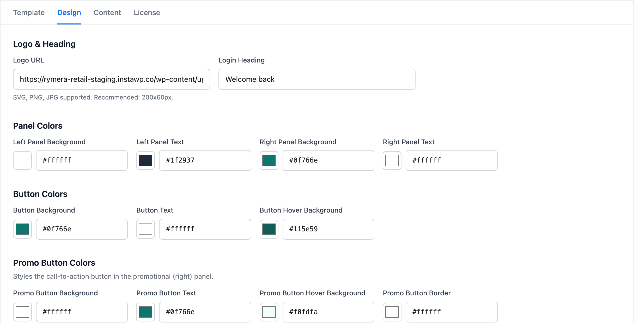Click the 'Styles the call-to-action button' description
The image size is (634, 323).
click(x=113, y=276)
